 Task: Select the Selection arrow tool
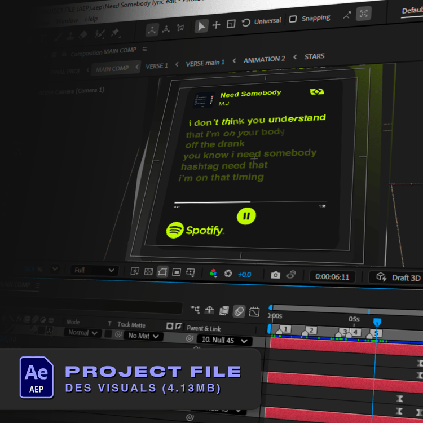(201, 26)
